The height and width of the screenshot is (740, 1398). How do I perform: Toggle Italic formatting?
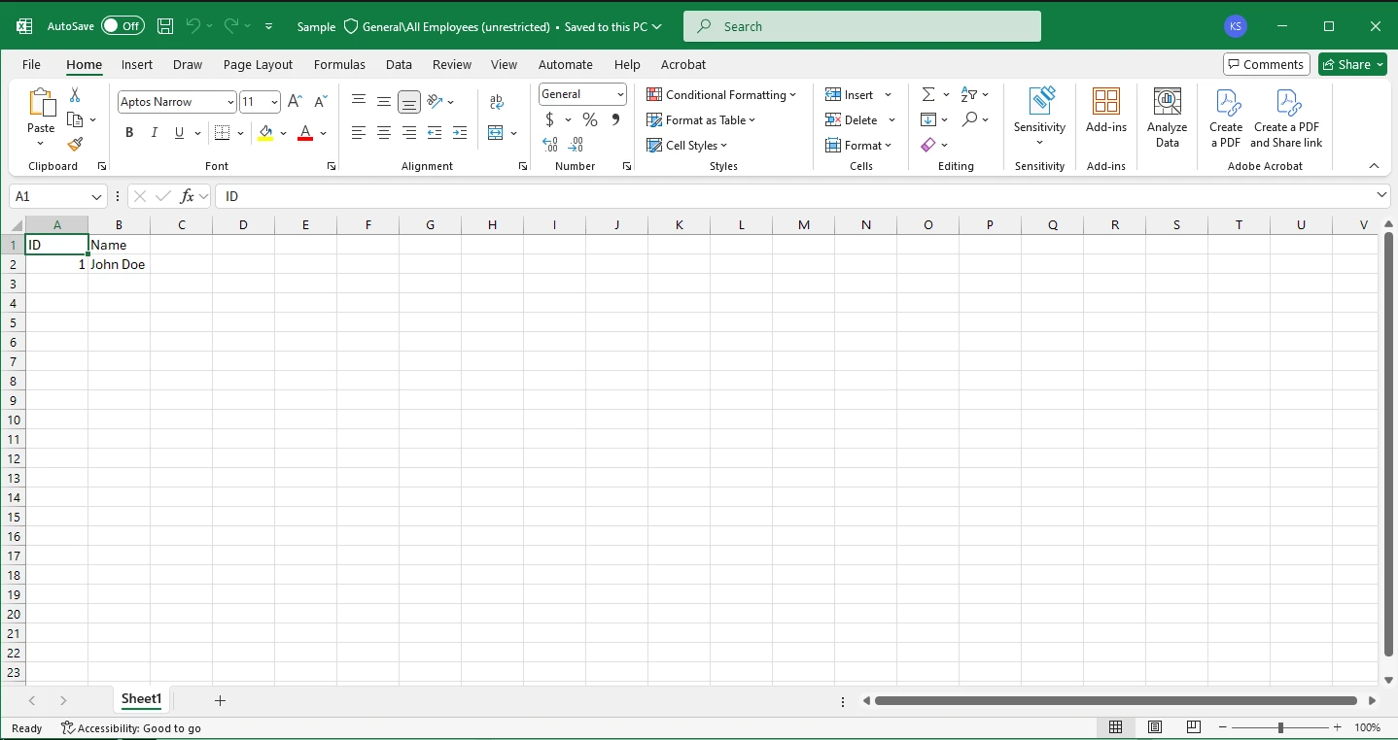(154, 133)
